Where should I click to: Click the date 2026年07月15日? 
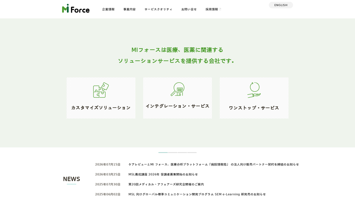tap(108, 165)
